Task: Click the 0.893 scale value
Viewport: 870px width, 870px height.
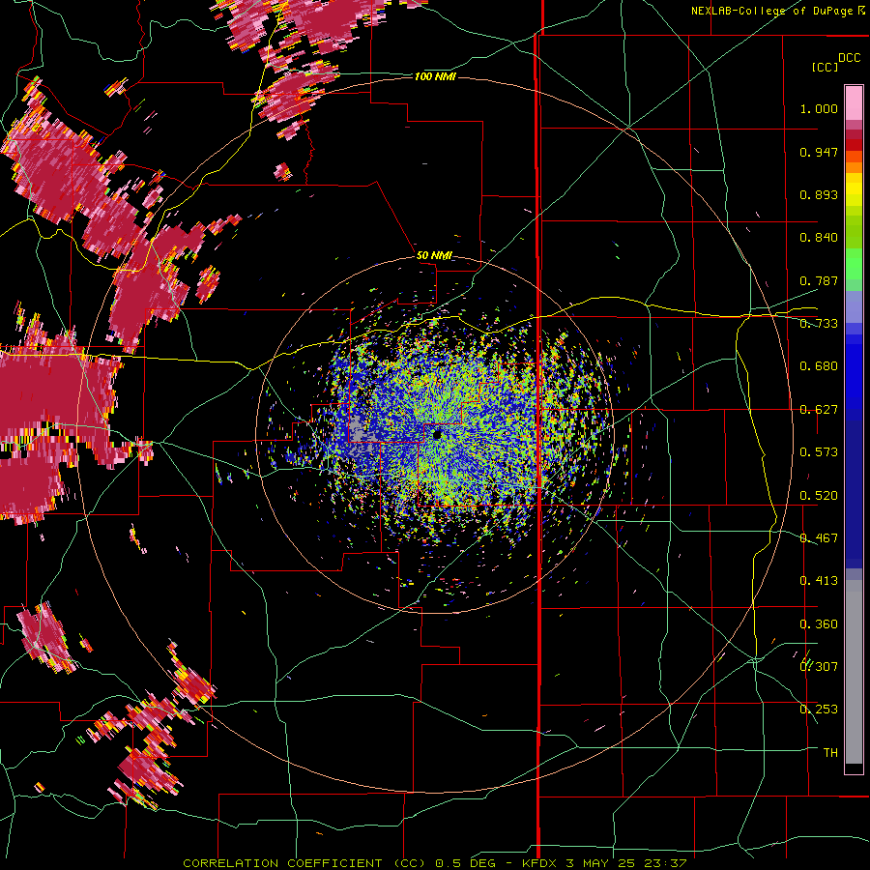Action: point(819,194)
